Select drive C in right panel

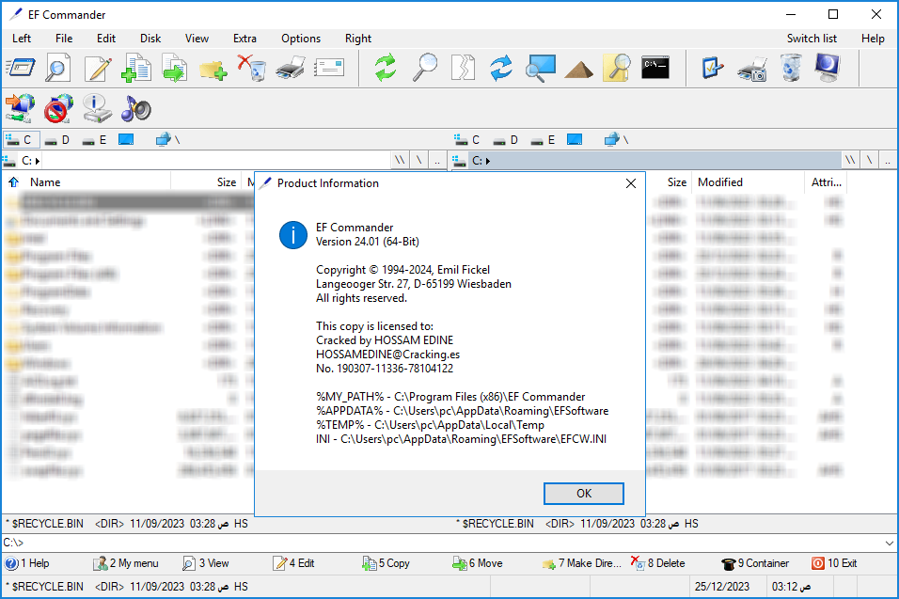coord(467,140)
